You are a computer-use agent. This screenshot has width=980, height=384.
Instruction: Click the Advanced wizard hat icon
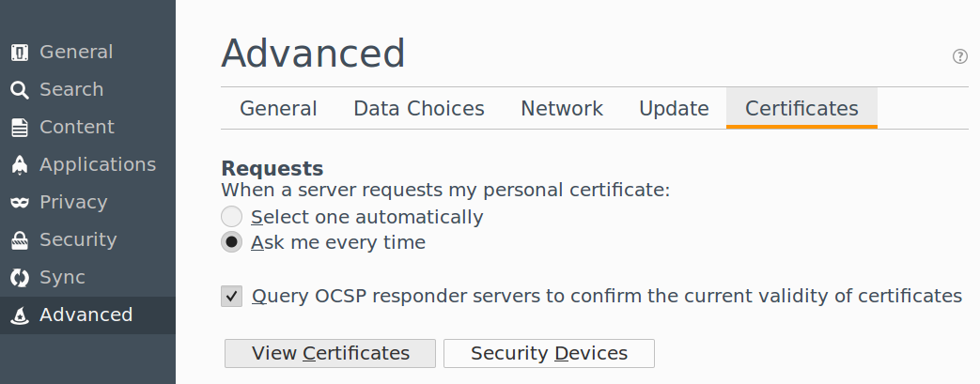[x=19, y=315]
